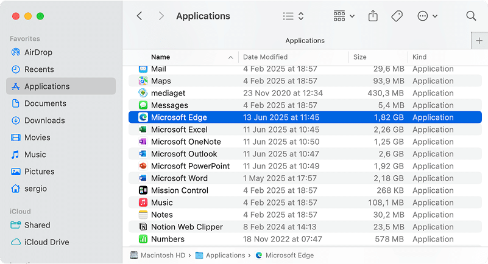Click the mediaget date 23 Nov 2020
The image size is (488, 264).
[283, 93]
